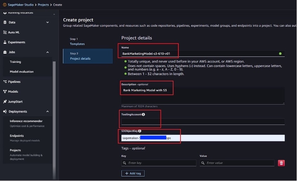Click 'Between 1 - 32 characters in length' text
This screenshot has height=181, width=297.
156,74
